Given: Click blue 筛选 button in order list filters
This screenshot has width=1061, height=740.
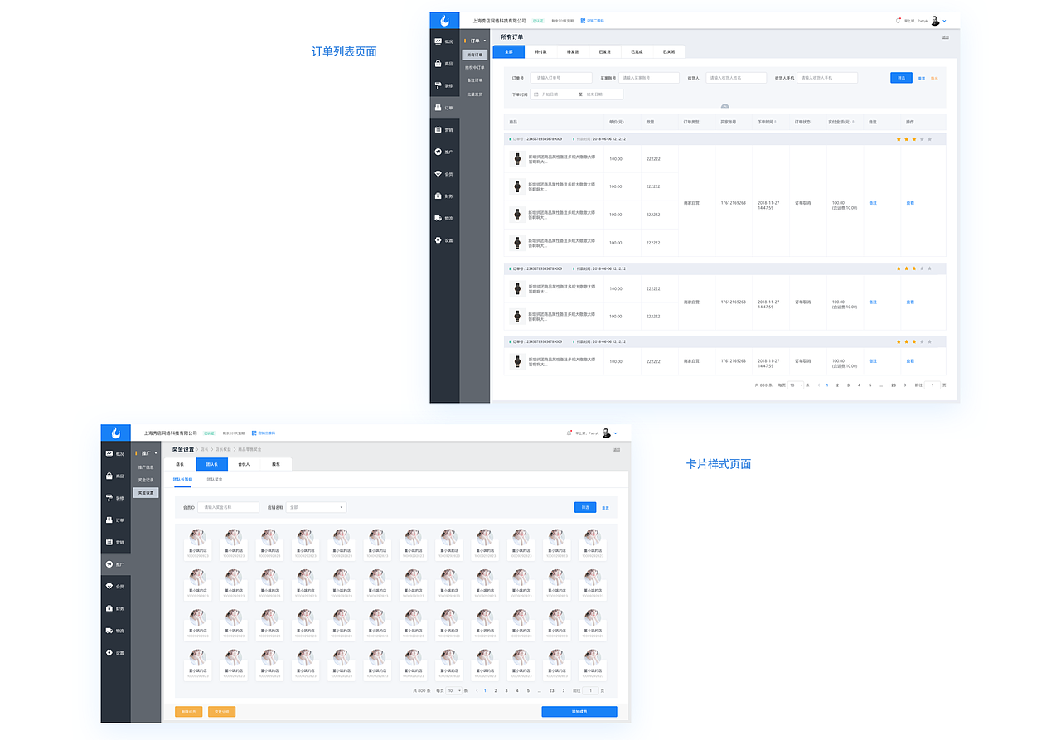Looking at the screenshot, I should pos(901,78).
